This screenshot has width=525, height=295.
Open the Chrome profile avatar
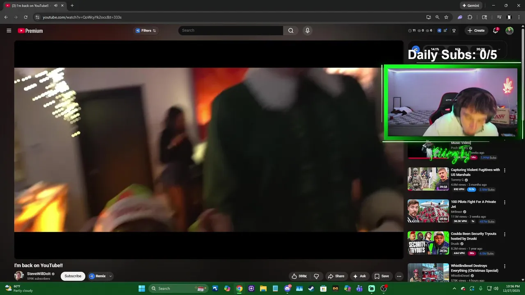tap(509, 17)
